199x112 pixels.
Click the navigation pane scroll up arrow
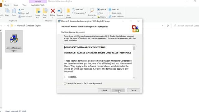(1, 31)
